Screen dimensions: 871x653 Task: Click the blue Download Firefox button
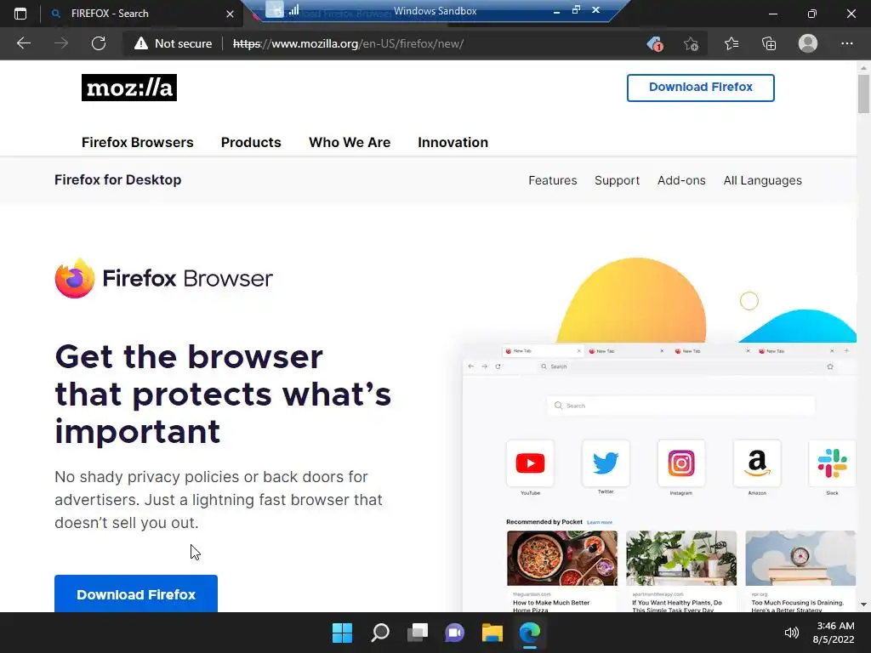click(x=136, y=593)
